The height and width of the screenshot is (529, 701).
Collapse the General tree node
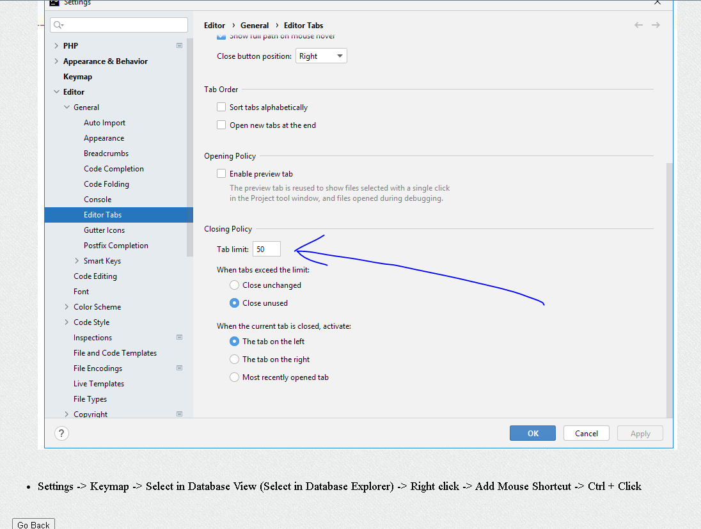pos(67,107)
